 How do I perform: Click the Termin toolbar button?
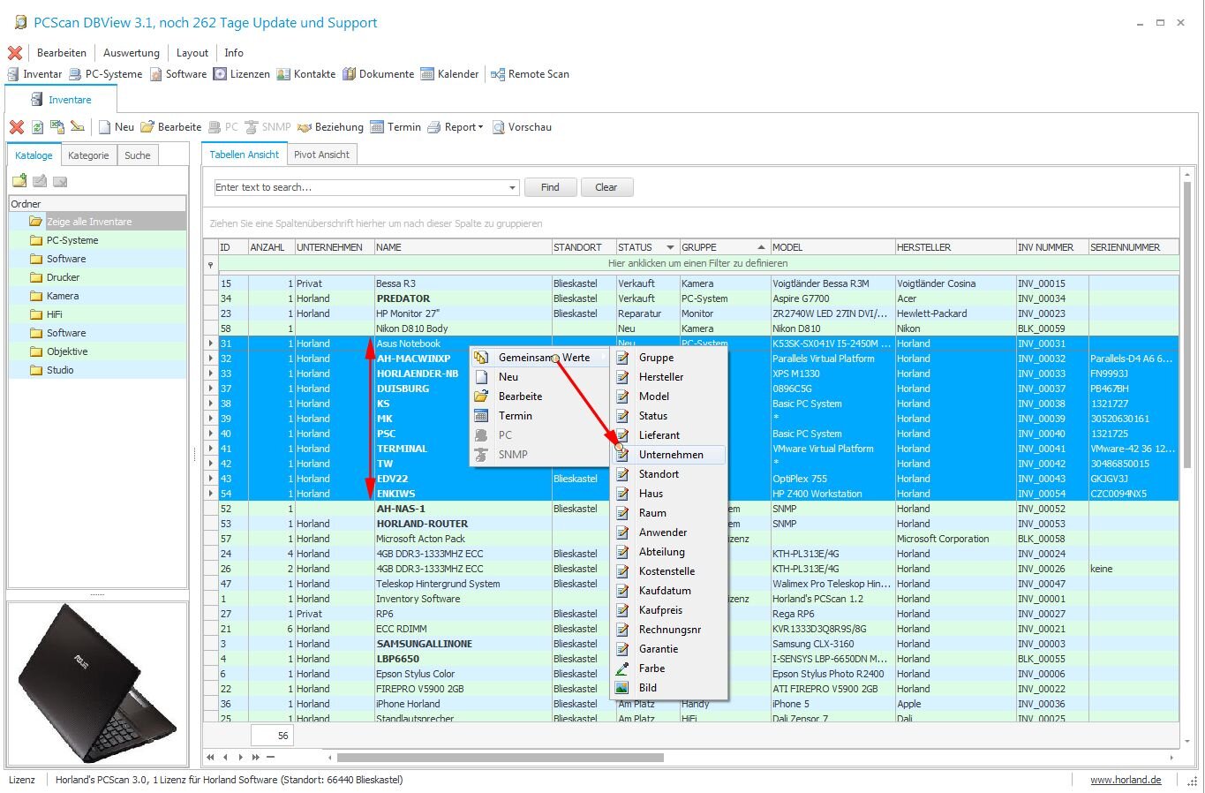[x=395, y=127]
